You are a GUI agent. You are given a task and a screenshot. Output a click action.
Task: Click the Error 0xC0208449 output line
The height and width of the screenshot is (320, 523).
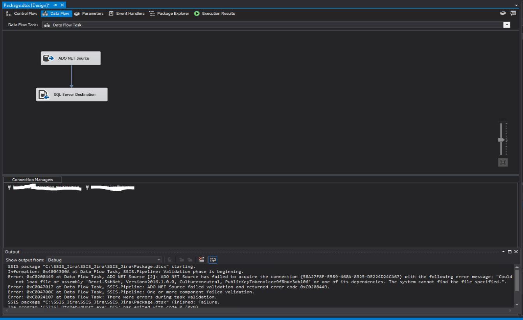260,276
